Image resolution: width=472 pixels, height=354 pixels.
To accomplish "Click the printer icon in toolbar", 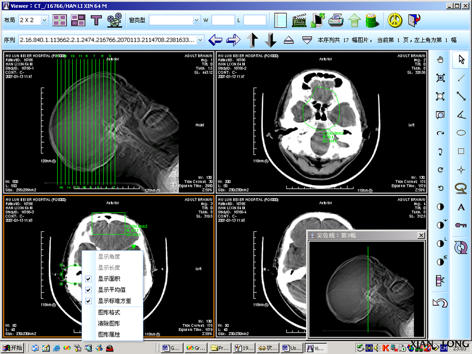I will click(x=336, y=20).
